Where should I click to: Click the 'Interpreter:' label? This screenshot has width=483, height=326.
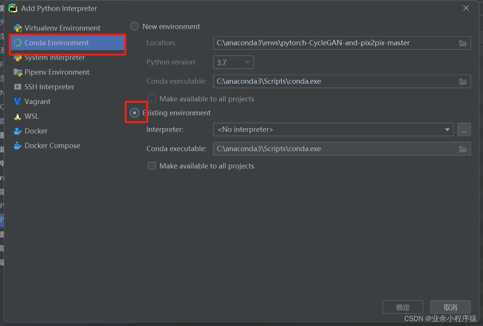[x=165, y=130]
